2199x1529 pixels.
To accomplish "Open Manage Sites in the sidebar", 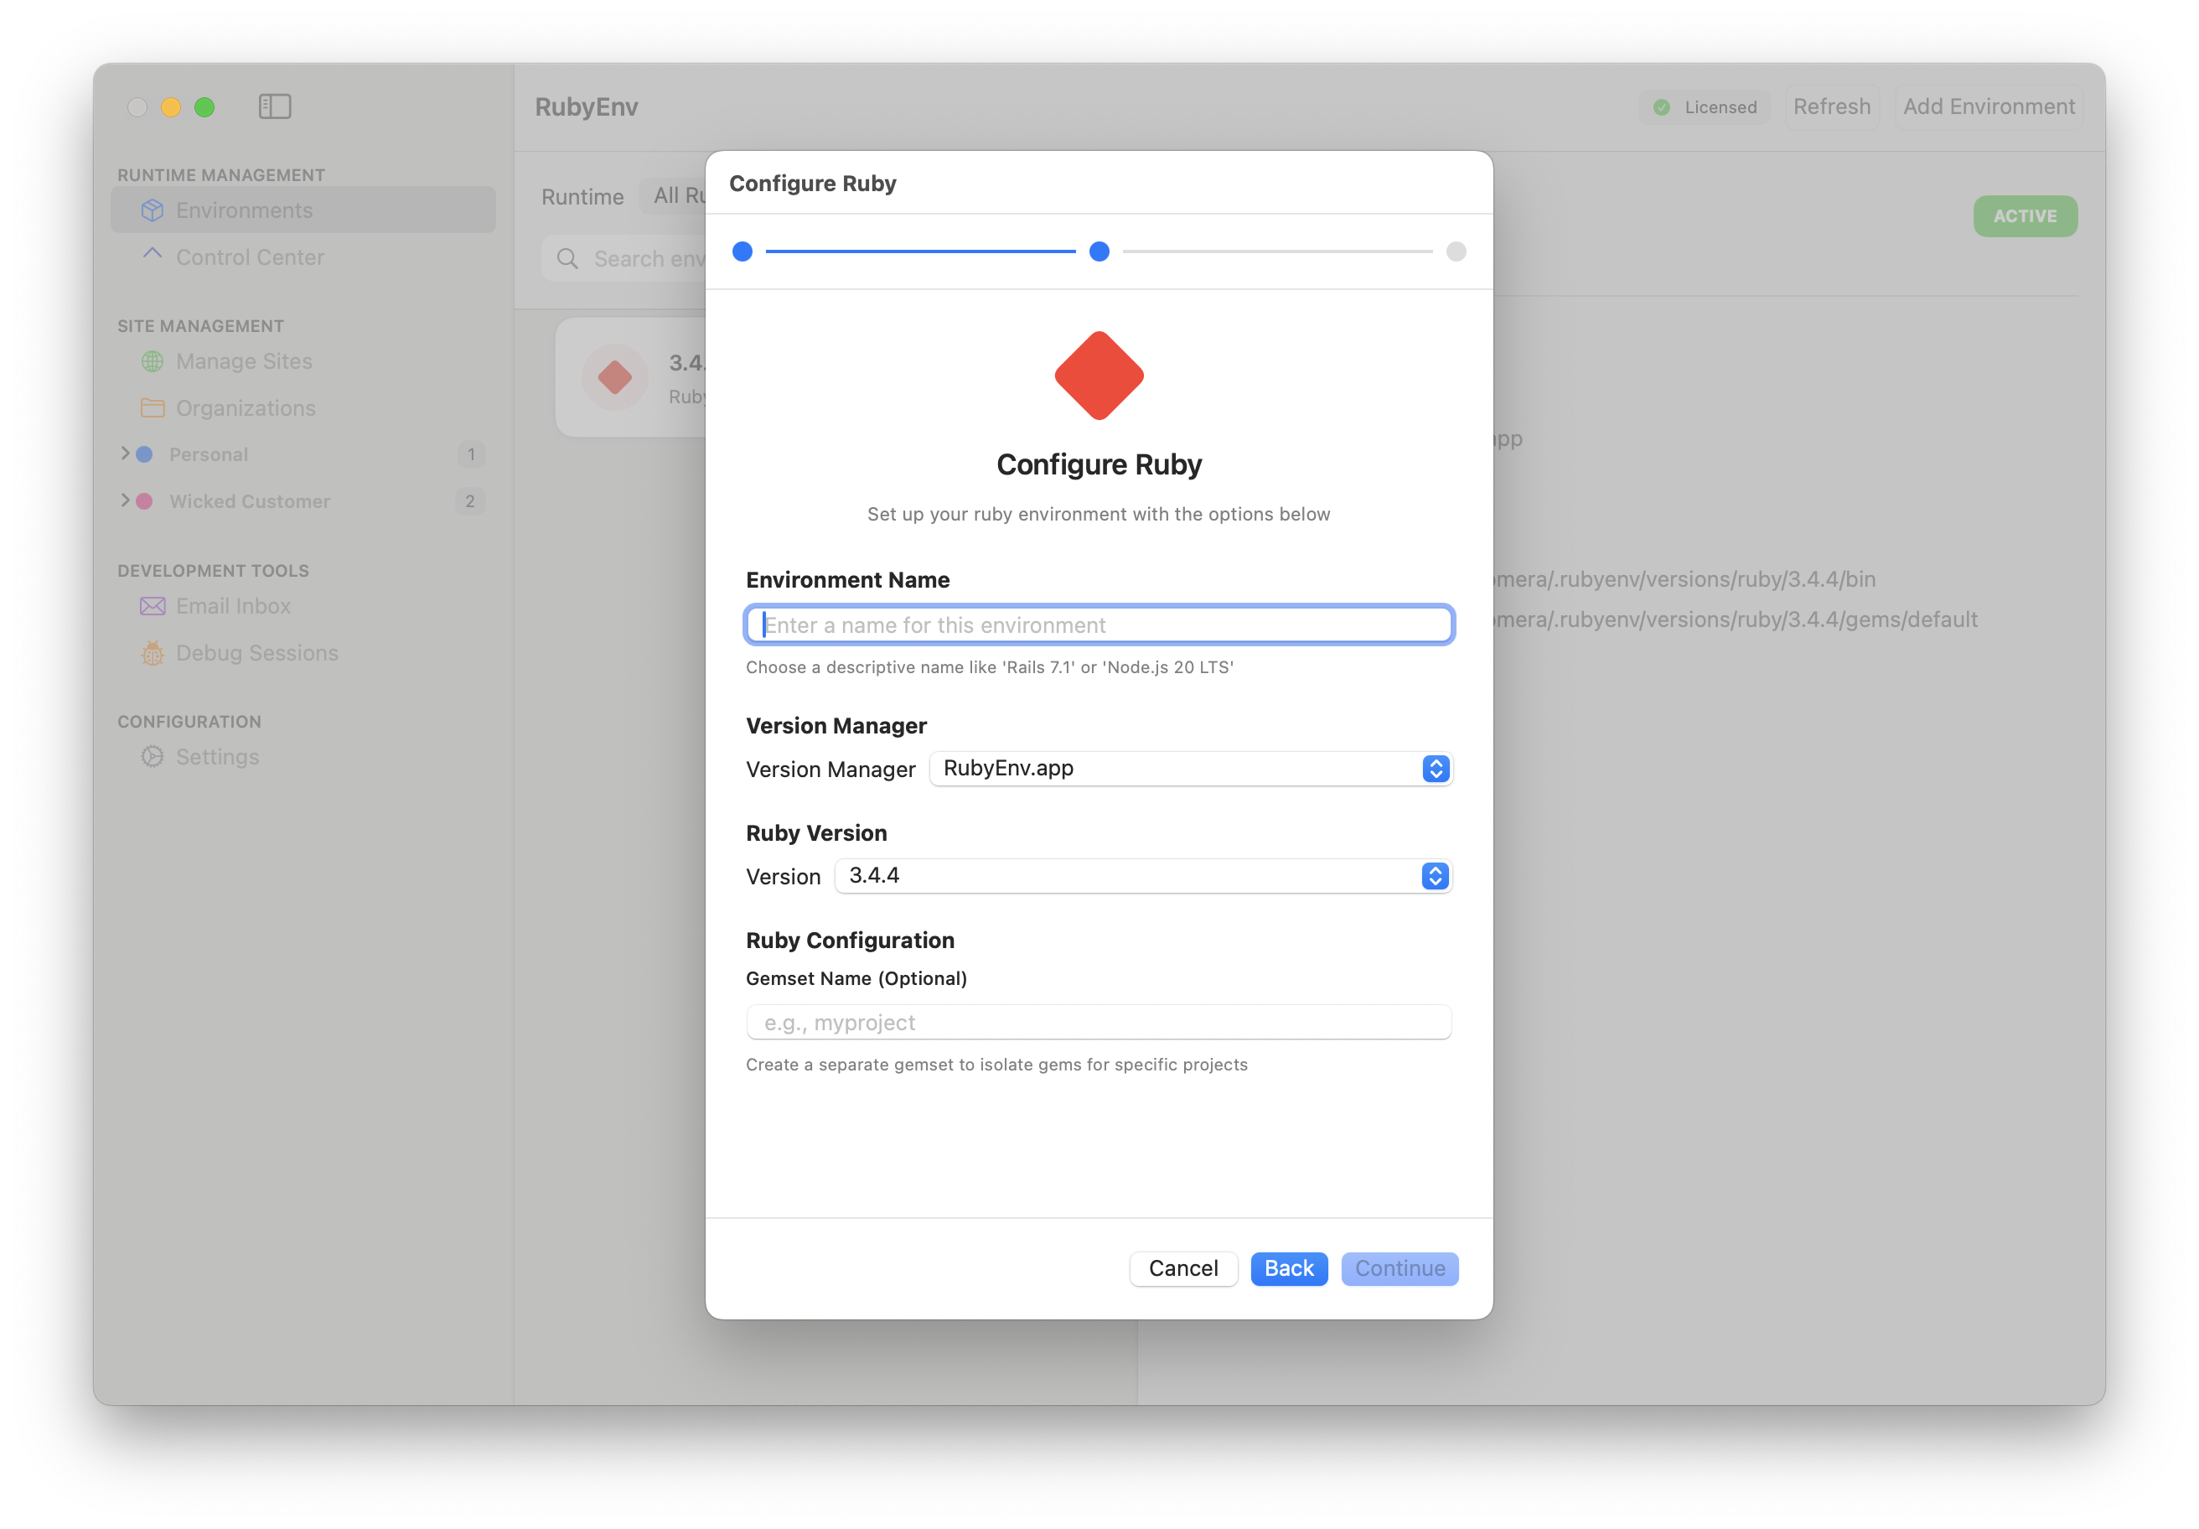I will [x=303, y=361].
